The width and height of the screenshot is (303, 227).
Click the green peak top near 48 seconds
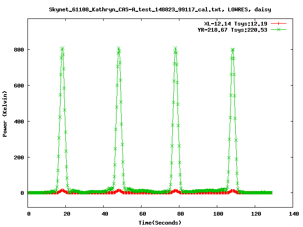click(119, 48)
